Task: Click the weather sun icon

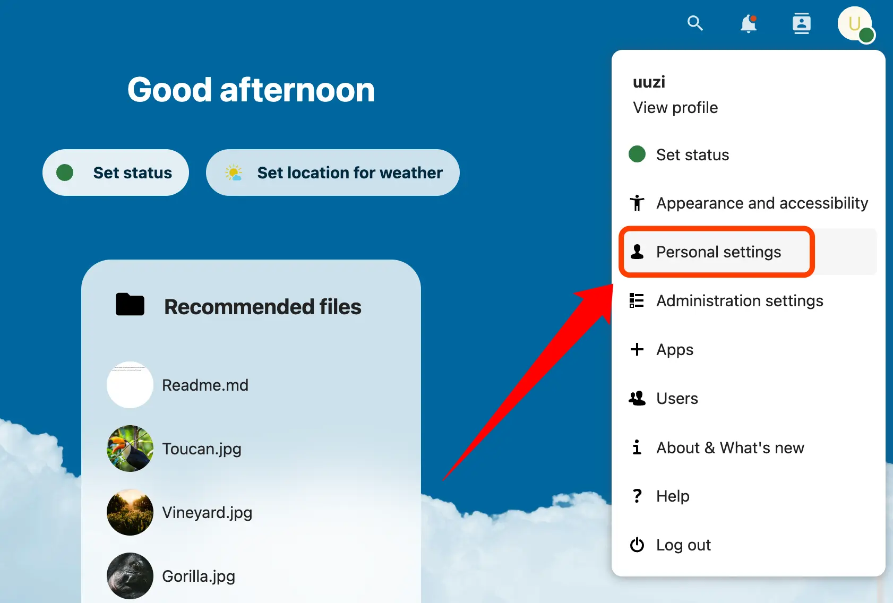Action: 234,173
